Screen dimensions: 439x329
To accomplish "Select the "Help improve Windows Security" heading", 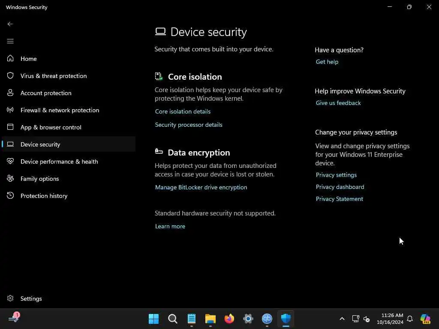I will (360, 91).
